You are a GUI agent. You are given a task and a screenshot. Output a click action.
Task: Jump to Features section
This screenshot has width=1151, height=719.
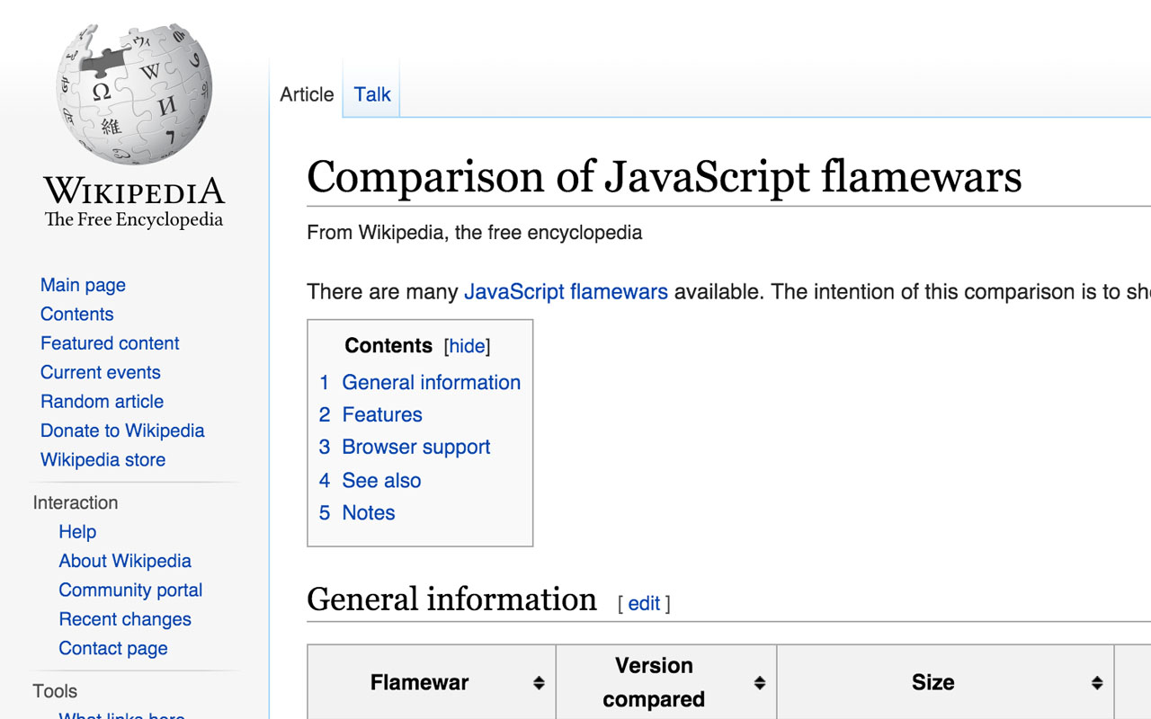pos(370,414)
